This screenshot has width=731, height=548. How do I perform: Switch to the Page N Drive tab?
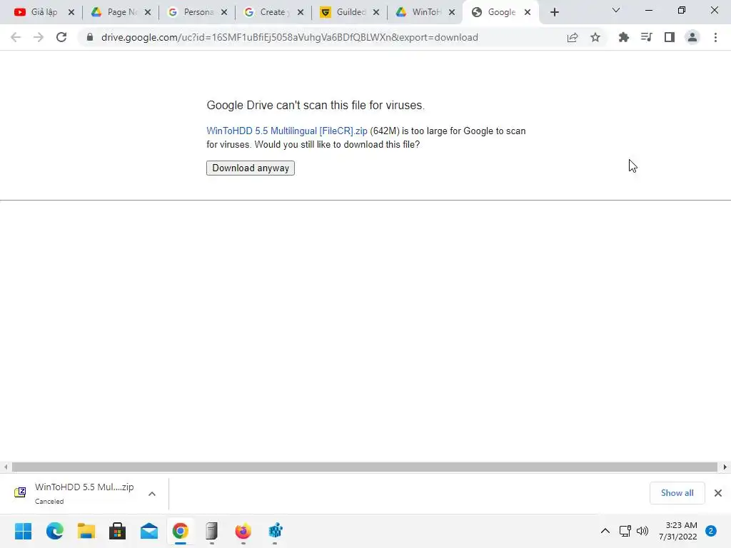(115, 12)
